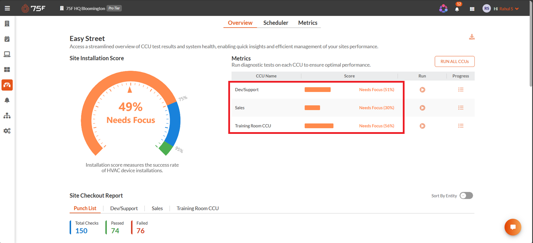Click the Score column header
Screen dimensions: 533x243
[x=349, y=76]
